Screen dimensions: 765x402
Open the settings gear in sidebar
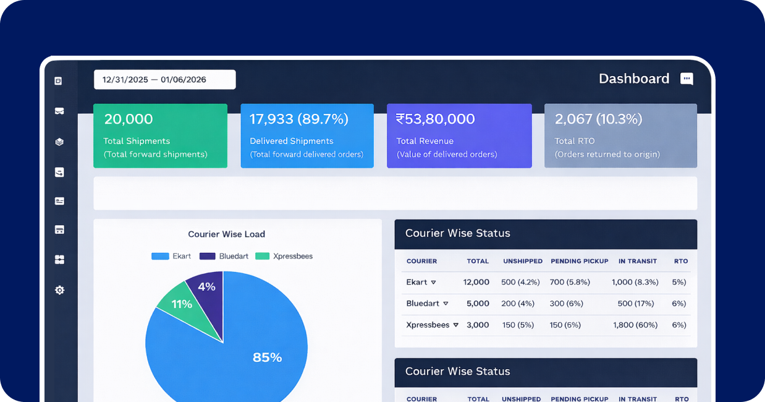[59, 290]
